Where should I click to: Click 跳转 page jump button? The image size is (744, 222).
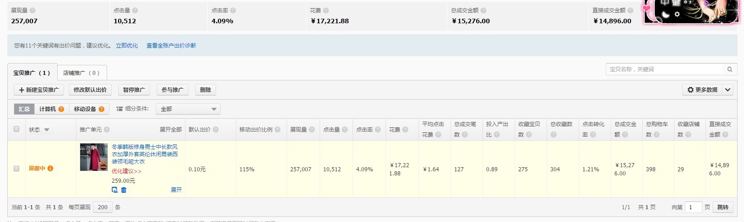[x=723, y=207]
